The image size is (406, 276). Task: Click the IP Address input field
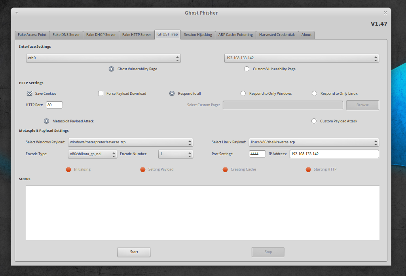[x=334, y=154]
